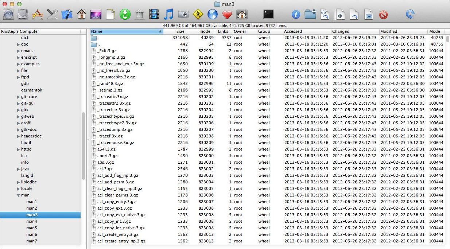
Task: Expand the git-core folder triangle
Action: [18, 97]
